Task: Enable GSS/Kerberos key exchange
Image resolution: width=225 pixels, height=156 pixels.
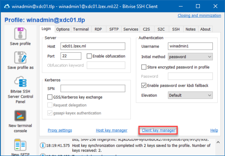Action: coord(50,97)
